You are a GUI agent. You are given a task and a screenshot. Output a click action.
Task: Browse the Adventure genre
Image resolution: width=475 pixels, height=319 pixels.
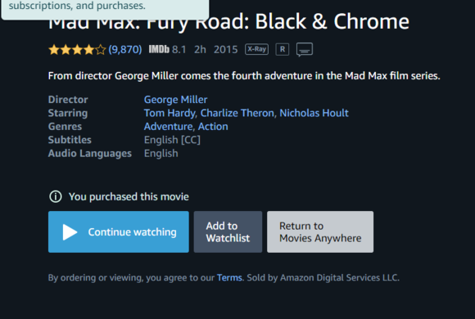point(169,127)
